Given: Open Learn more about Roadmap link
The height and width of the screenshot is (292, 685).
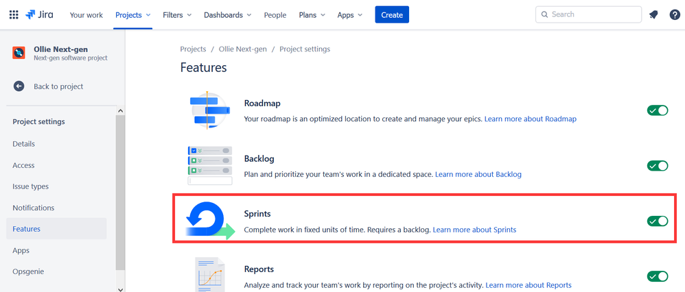Looking at the screenshot, I should pos(531,119).
